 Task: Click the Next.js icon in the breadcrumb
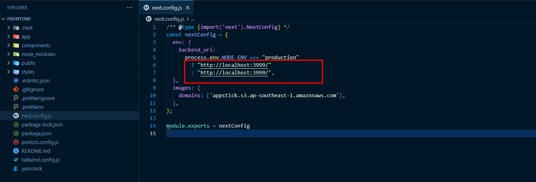click(149, 19)
